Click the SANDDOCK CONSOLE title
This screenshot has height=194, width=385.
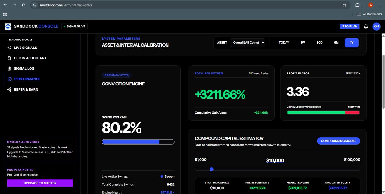tap(36, 26)
